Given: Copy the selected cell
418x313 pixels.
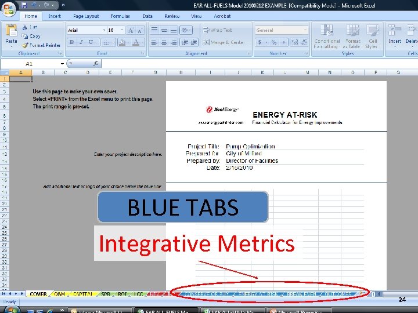Looking at the screenshot, I should [31, 36].
